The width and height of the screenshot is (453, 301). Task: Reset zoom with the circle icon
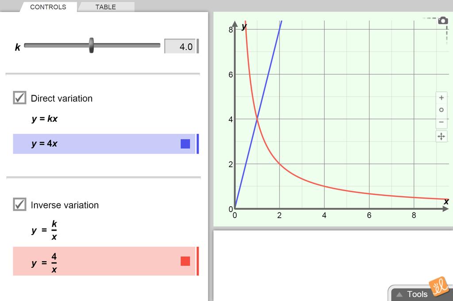[441, 110]
